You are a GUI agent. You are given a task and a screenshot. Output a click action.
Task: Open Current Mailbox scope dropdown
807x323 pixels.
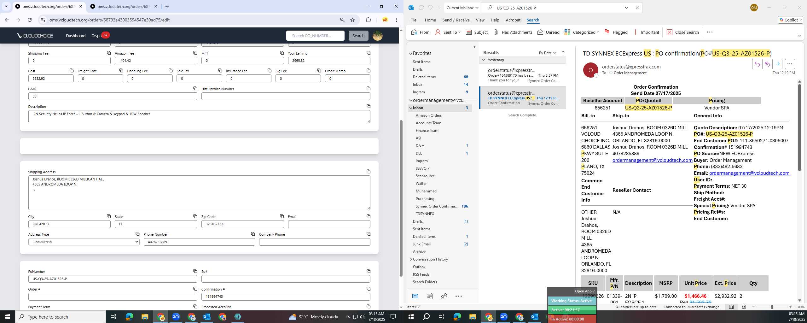(x=462, y=8)
